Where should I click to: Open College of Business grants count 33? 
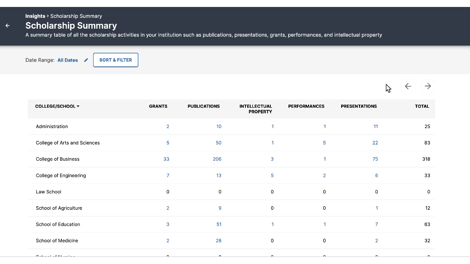click(x=166, y=159)
